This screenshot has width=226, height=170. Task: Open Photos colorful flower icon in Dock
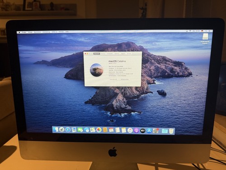point(99,130)
